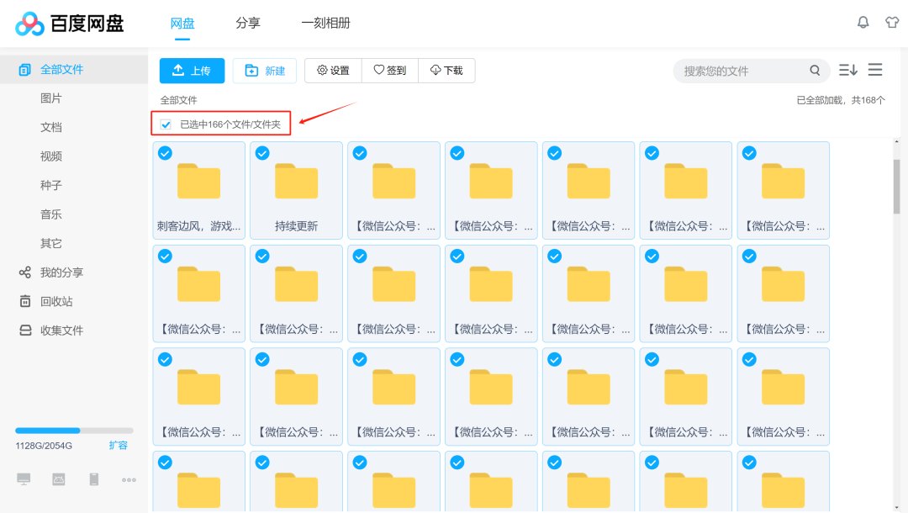
Task: Switch to the 分享 tab
Action: coord(248,24)
